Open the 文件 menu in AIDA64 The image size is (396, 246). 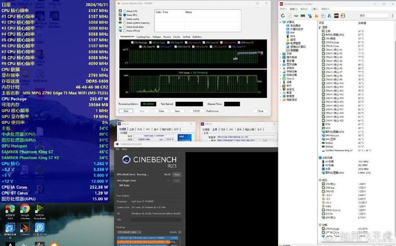pyautogui.click(x=283, y=9)
